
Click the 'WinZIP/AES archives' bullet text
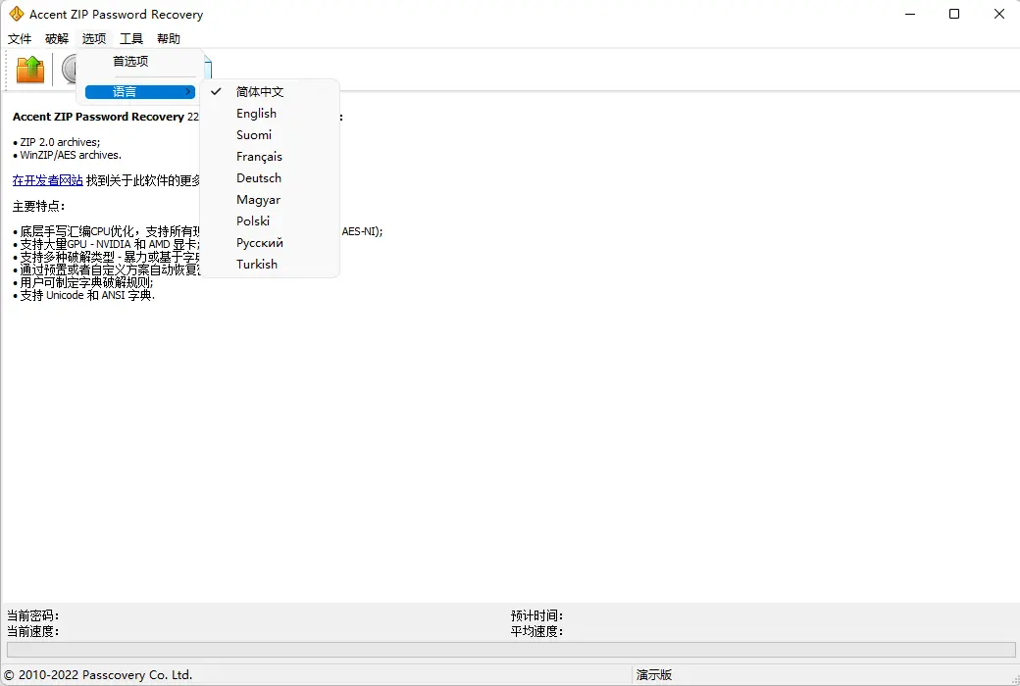[71, 155]
